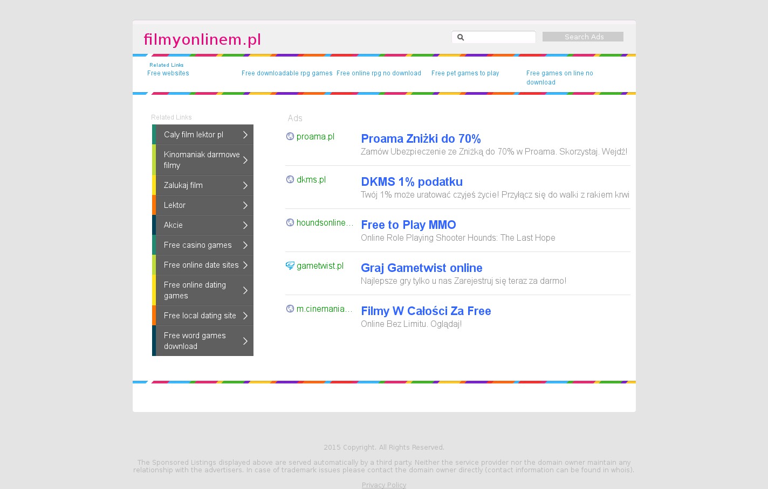
Task: Click the globe icon beside houndsonline listing
Action: [290, 222]
